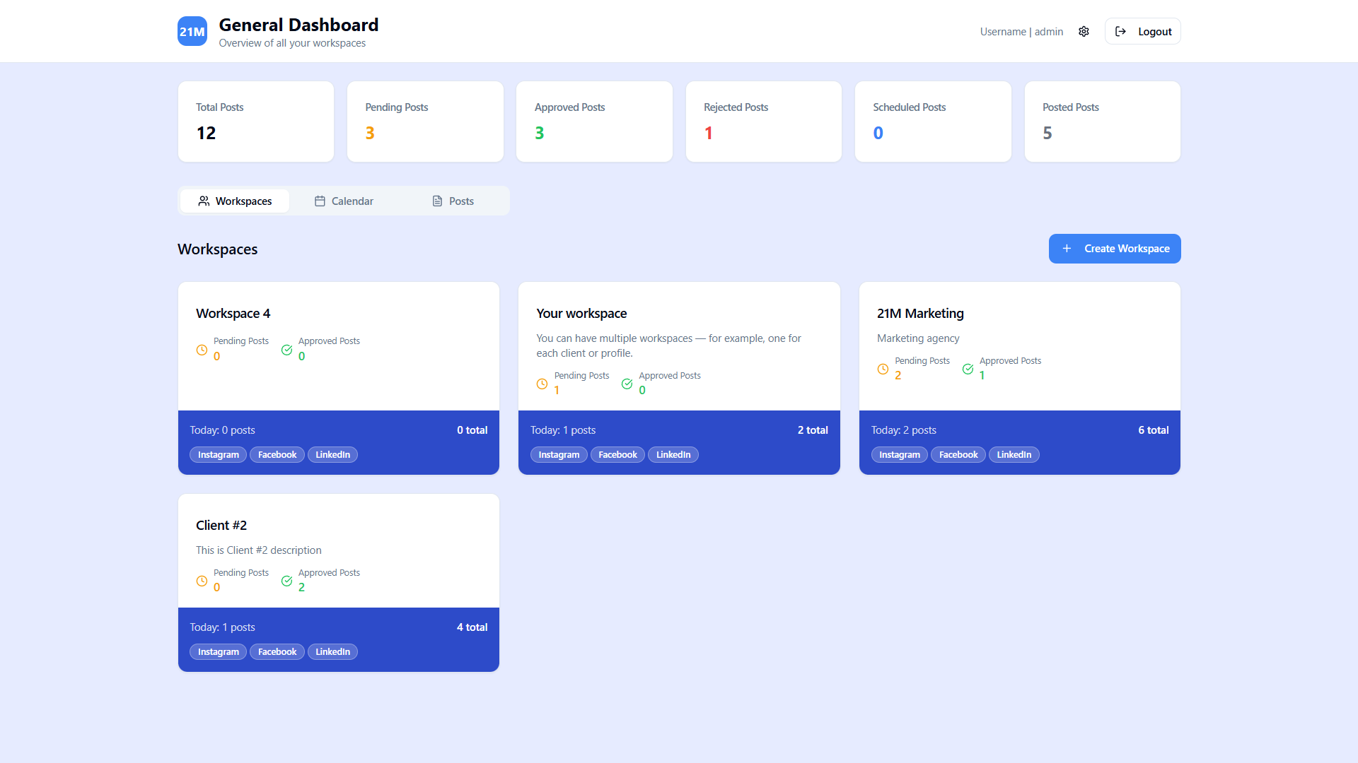Switch to the Calendar tab

(x=344, y=201)
